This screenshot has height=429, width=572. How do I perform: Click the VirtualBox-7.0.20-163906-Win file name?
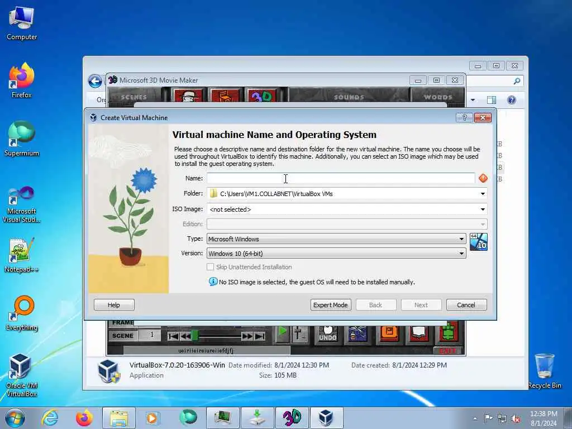177,365
